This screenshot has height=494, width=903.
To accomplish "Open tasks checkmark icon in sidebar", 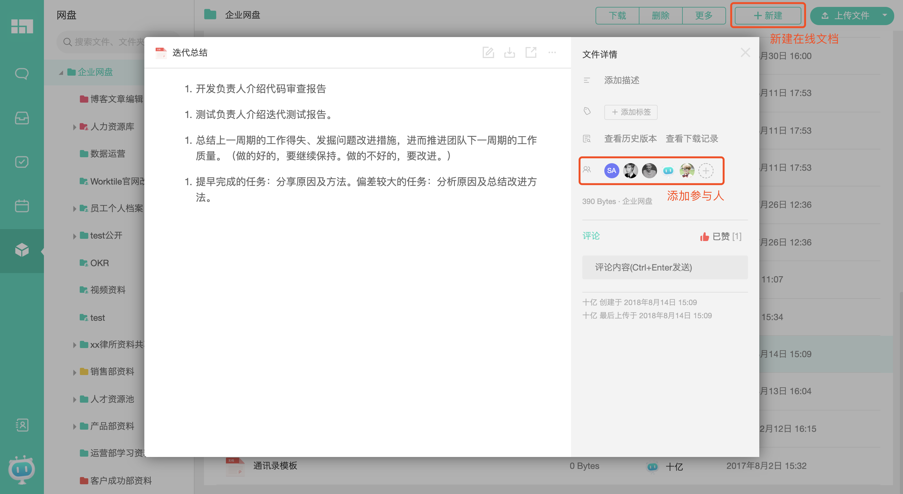I will 22,162.
